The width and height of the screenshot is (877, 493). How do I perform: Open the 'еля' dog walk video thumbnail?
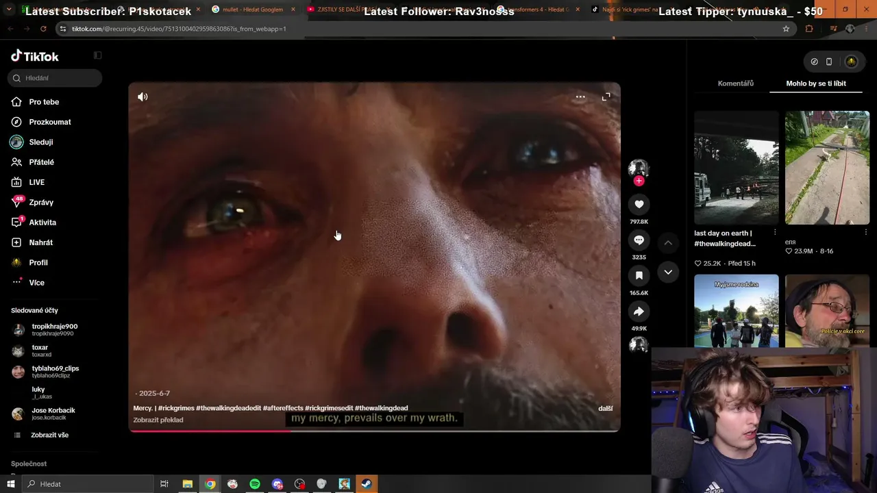click(827, 168)
